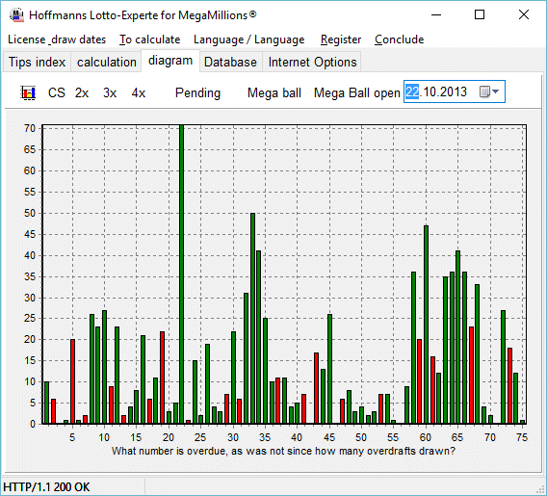Viewport: 547px width, 496px height.
Task: Open the Database tab
Action: (230, 62)
